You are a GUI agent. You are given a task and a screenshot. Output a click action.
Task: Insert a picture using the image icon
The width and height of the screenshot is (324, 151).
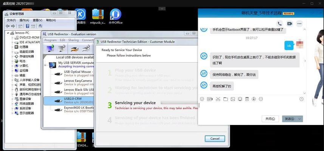233,99
